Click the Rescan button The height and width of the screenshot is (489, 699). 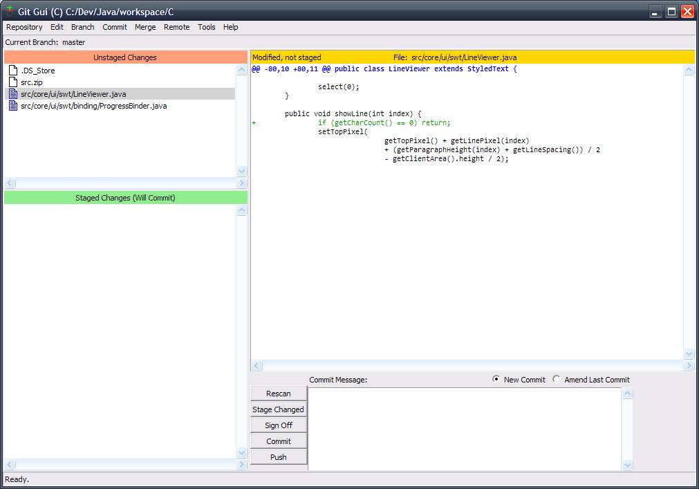point(279,394)
